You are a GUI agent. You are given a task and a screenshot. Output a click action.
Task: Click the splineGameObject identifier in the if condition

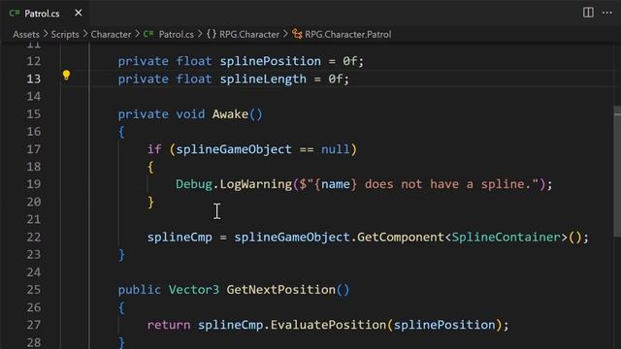coord(234,149)
